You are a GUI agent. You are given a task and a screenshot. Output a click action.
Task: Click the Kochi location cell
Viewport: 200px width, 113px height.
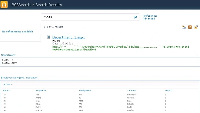[129, 107]
